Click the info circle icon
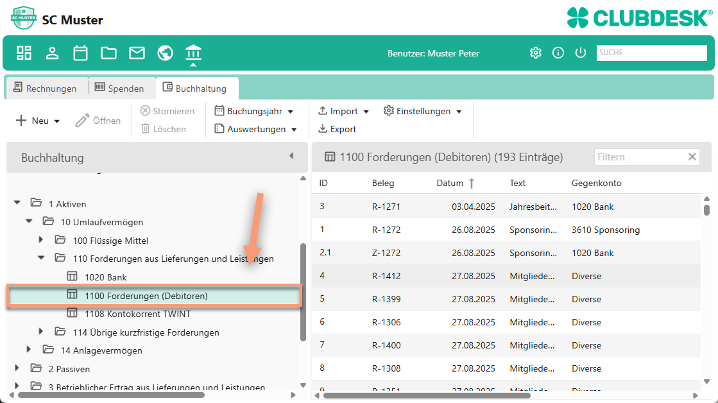 pos(558,53)
